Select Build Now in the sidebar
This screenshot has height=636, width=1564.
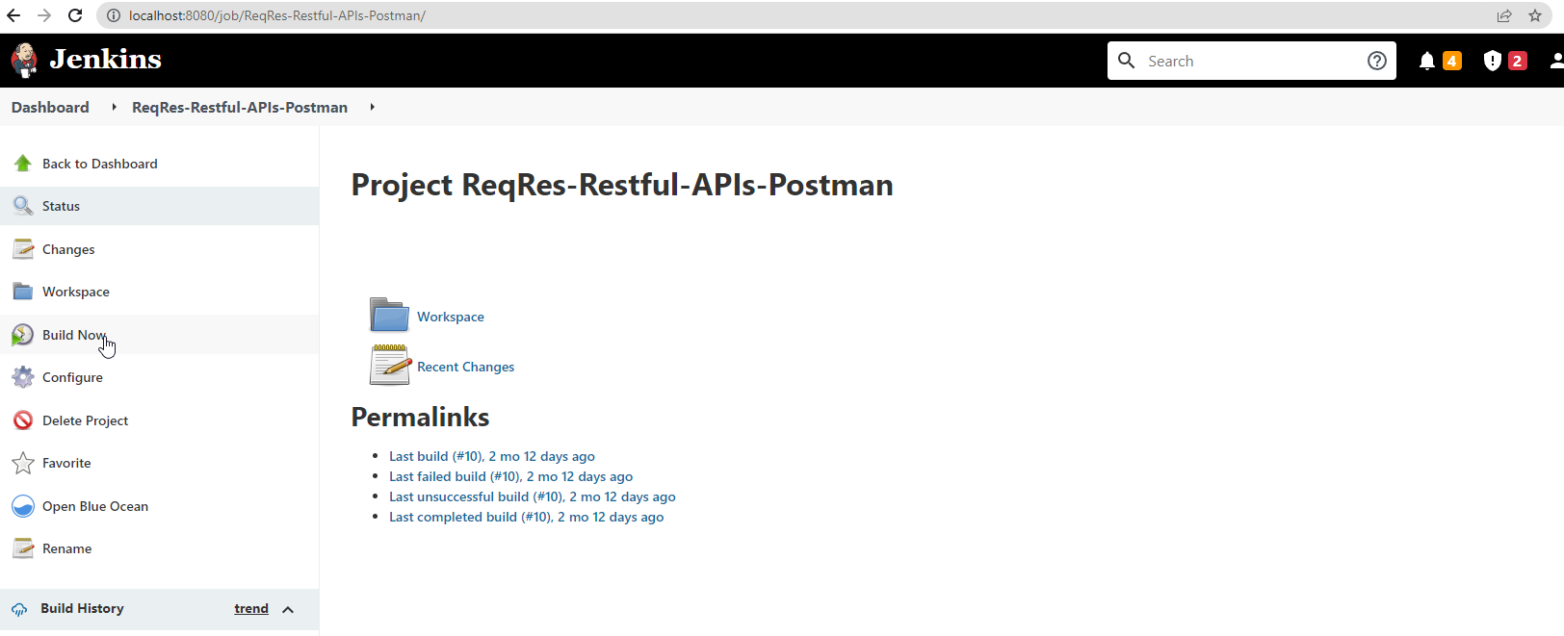point(159,335)
